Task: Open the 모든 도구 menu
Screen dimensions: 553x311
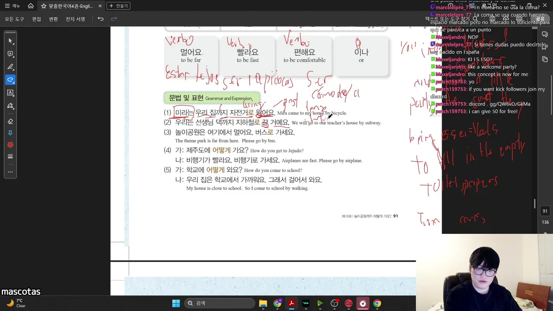Action: tap(15, 19)
